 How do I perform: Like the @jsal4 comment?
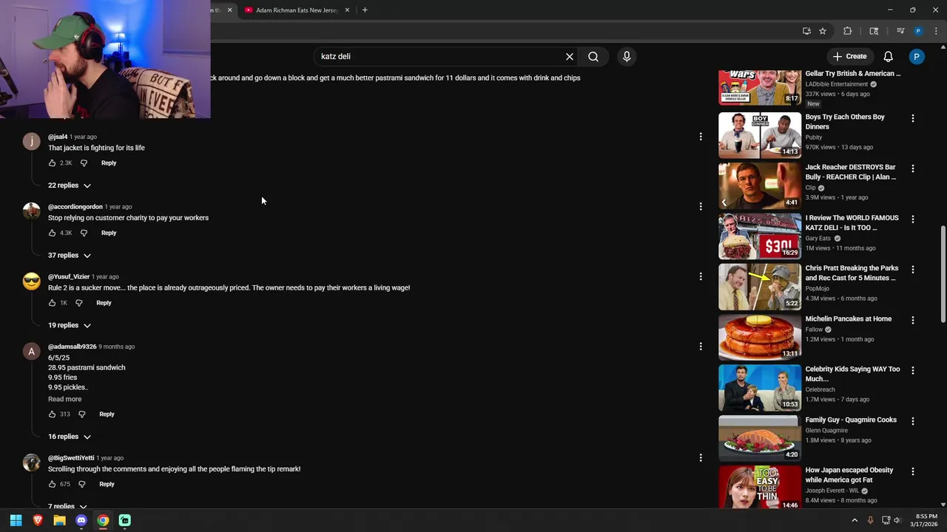53,163
